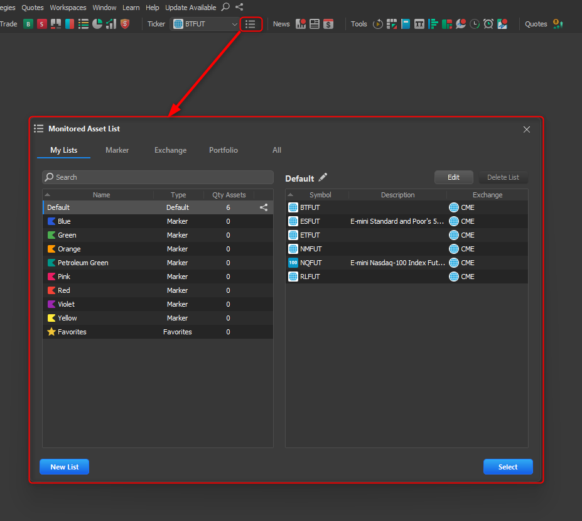582x521 pixels.
Task: Click the coin with green arrows Quotes icon
Action: click(x=558, y=24)
